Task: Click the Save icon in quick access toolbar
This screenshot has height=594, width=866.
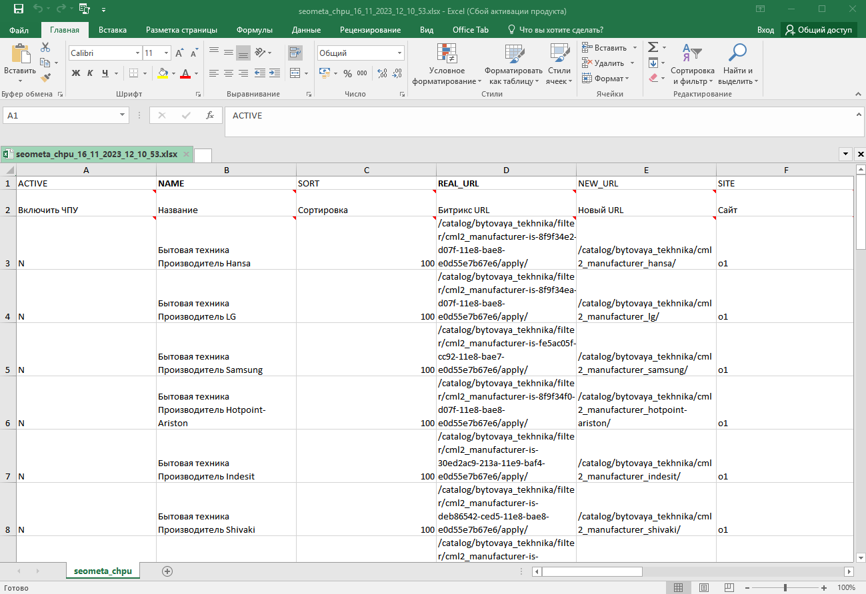Action: (18, 10)
